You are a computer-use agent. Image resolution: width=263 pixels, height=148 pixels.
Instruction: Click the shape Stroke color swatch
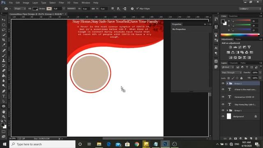pyautogui.click(x=49, y=9)
